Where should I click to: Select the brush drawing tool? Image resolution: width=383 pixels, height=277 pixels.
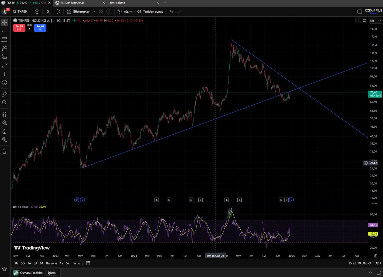[4, 65]
